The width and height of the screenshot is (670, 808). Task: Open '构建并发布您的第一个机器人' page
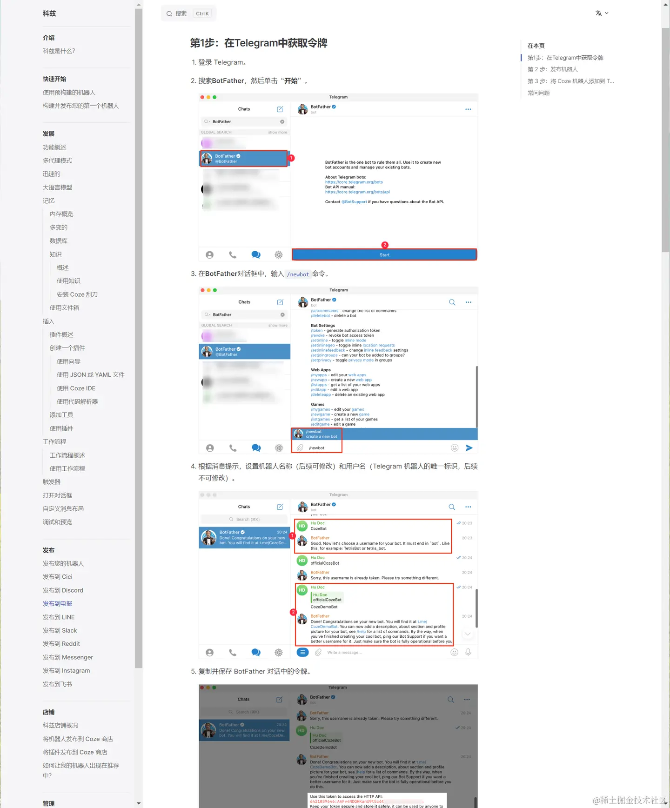click(x=81, y=106)
